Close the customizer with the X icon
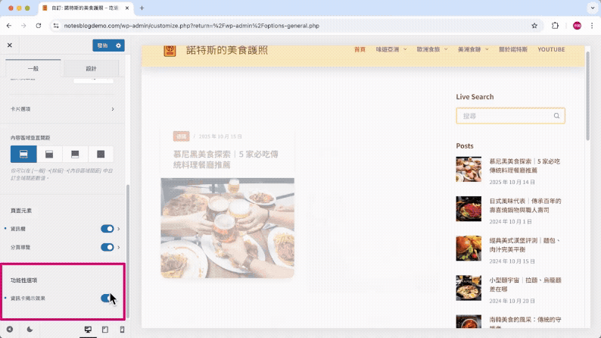This screenshot has height=338, width=601. pyautogui.click(x=10, y=45)
